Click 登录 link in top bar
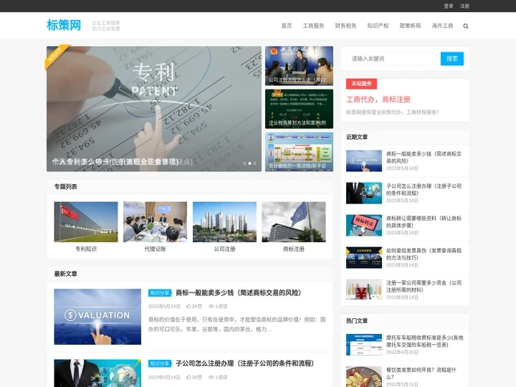The width and height of the screenshot is (516, 387). point(448,6)
